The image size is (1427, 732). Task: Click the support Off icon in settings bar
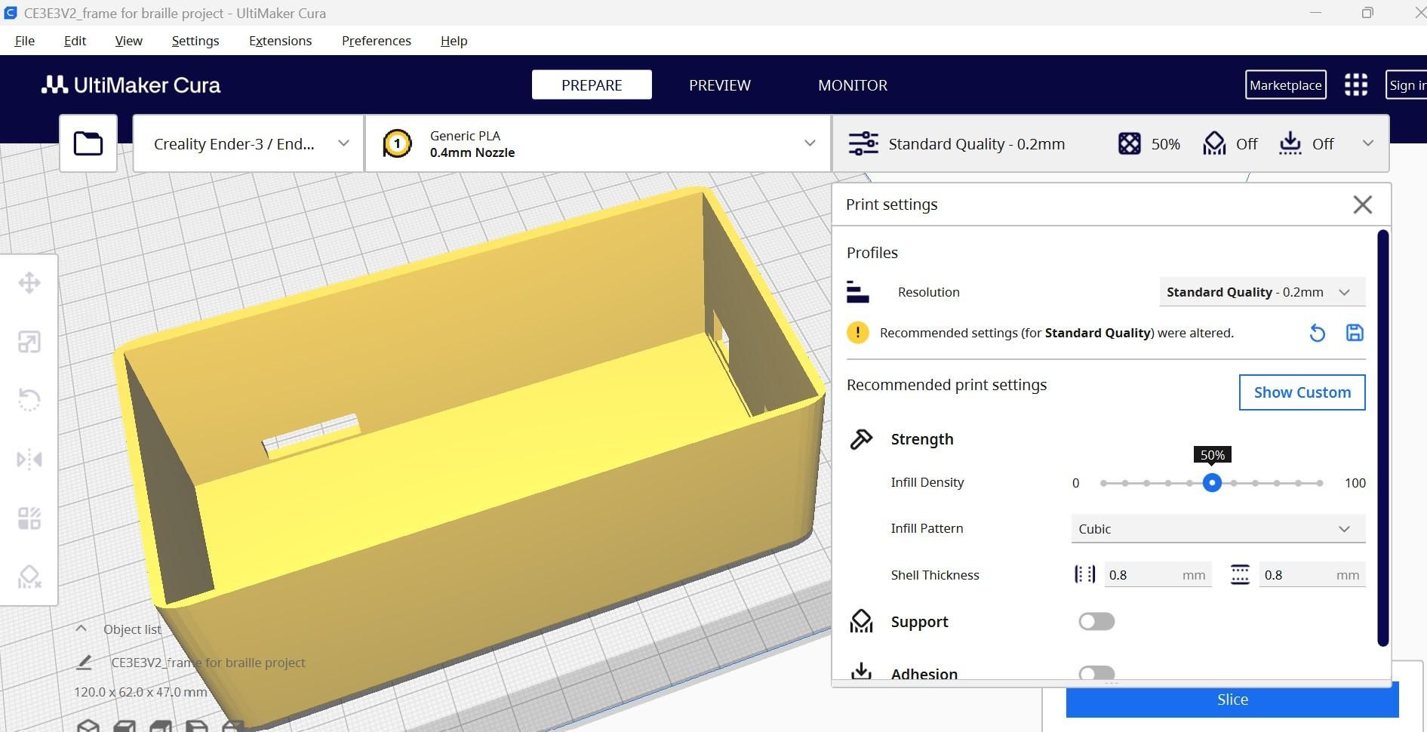click(x=1214, y=143)
